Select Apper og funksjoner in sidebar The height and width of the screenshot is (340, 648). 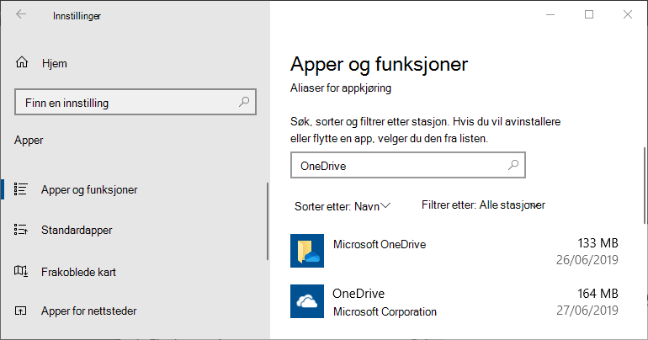pyautogui.click(x=135, y=189)
